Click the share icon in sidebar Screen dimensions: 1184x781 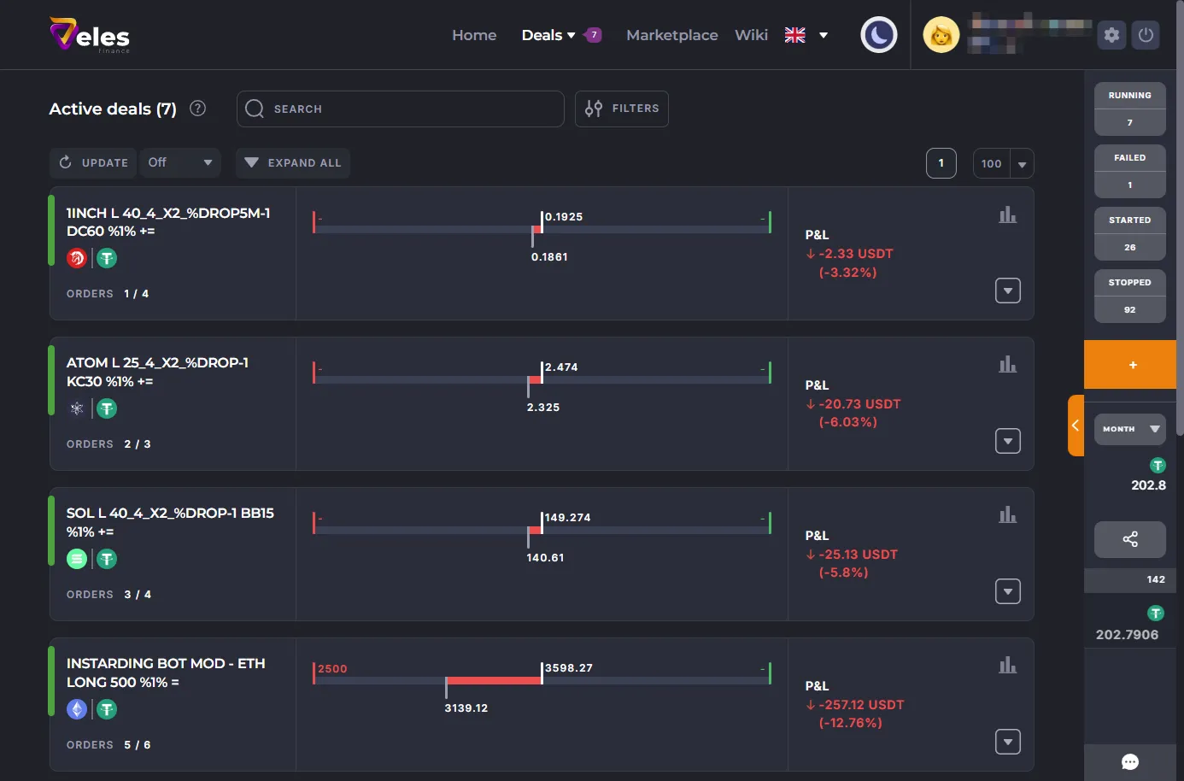(x=1129, y=539)
